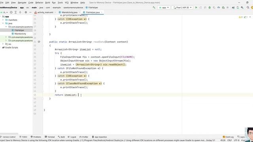
Task: Open the Device Manager icon
Action: point(238,7)
